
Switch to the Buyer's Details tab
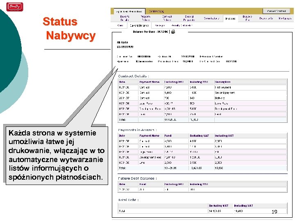125,18
